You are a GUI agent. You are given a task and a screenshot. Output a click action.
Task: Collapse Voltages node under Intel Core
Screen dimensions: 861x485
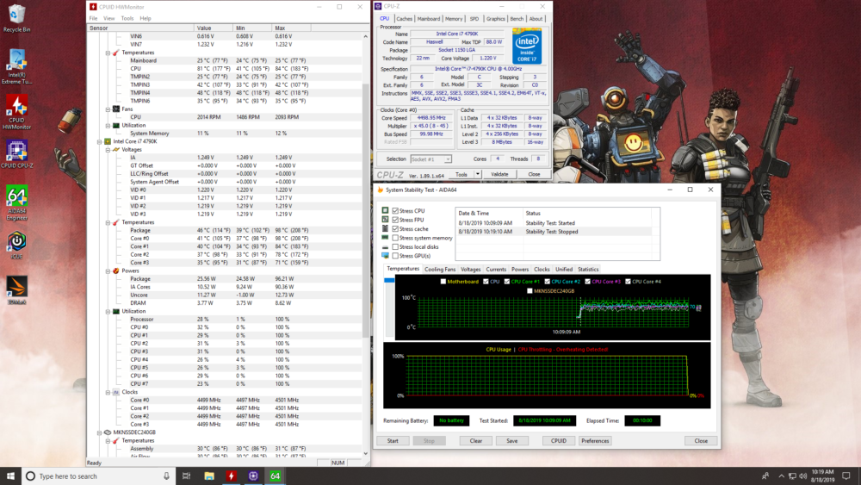tap(108, 149)
